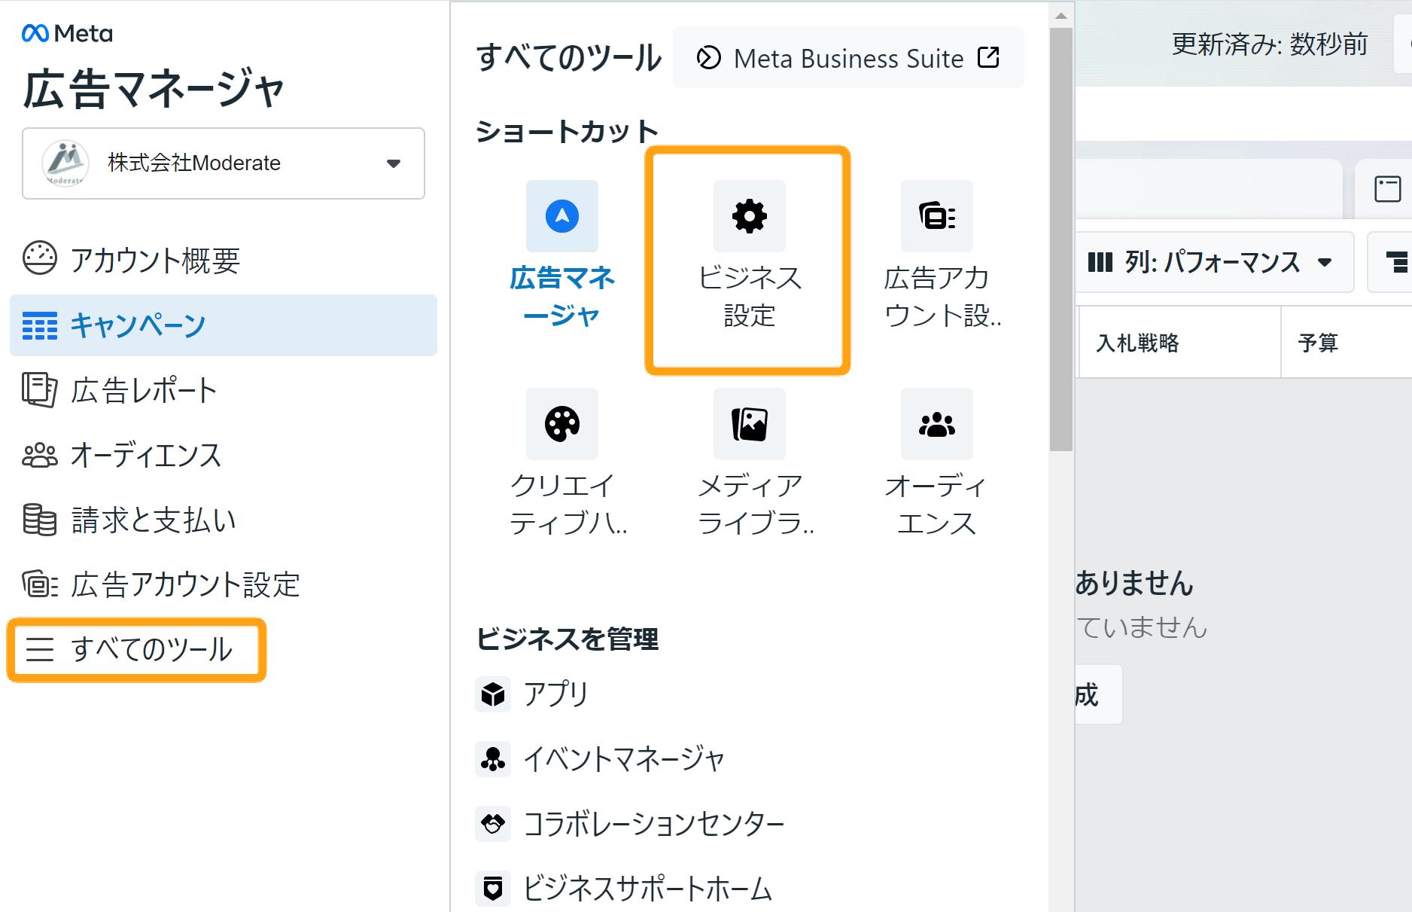Select 請求と支払い in the sidebar
The image size is (1412, 912).
224,520
